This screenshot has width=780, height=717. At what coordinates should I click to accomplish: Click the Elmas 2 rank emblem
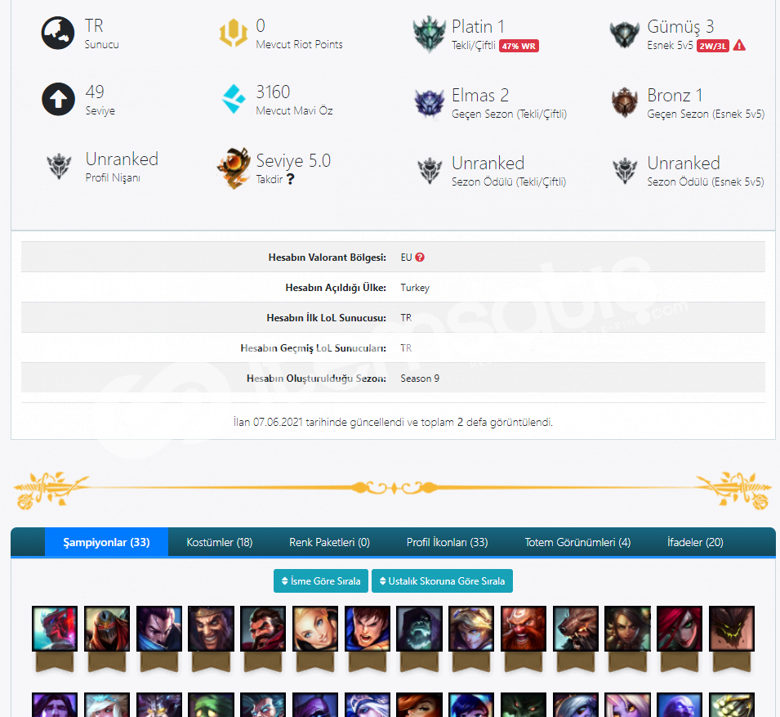click(x=429, y=103)
